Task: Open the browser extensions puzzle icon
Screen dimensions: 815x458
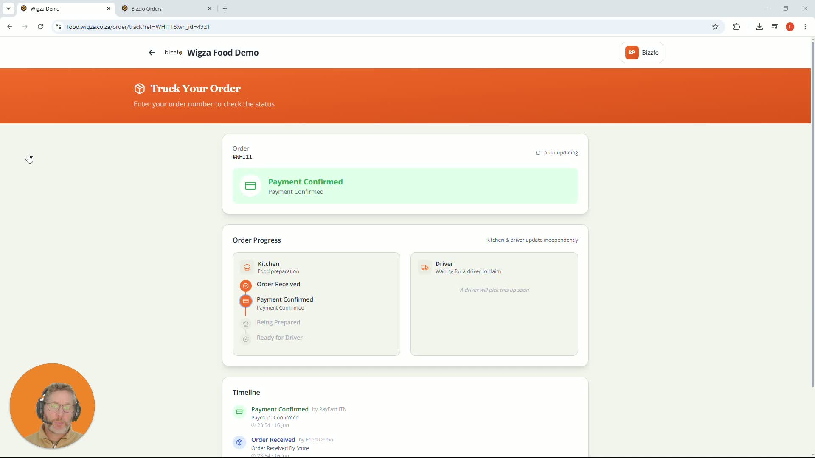Action: pyautogui.click(x=737, y=27)
